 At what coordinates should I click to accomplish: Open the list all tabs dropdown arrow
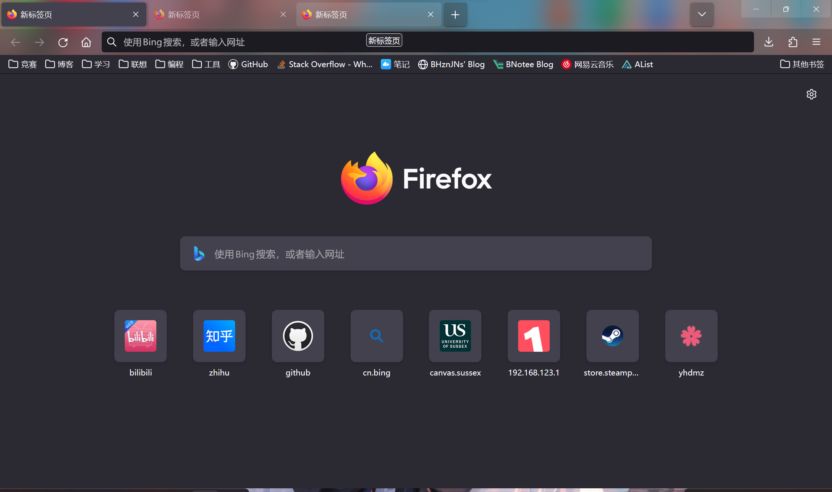point(702,14)
